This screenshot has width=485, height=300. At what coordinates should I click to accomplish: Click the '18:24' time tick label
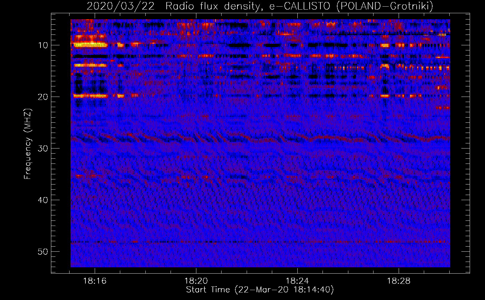click(297, 281)
